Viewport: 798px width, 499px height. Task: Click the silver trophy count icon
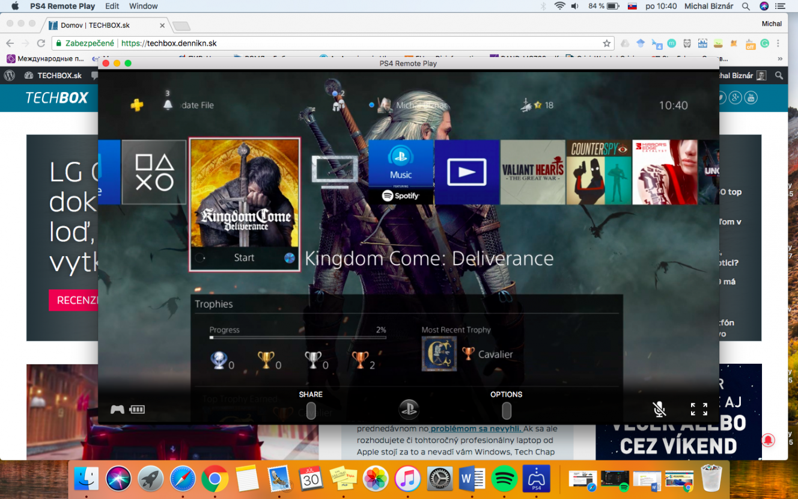click(x=313, y=360)
